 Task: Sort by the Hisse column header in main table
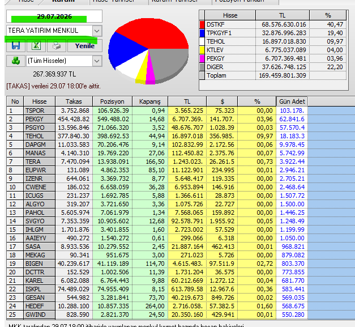pyautogui.click(x=40, y=101)
